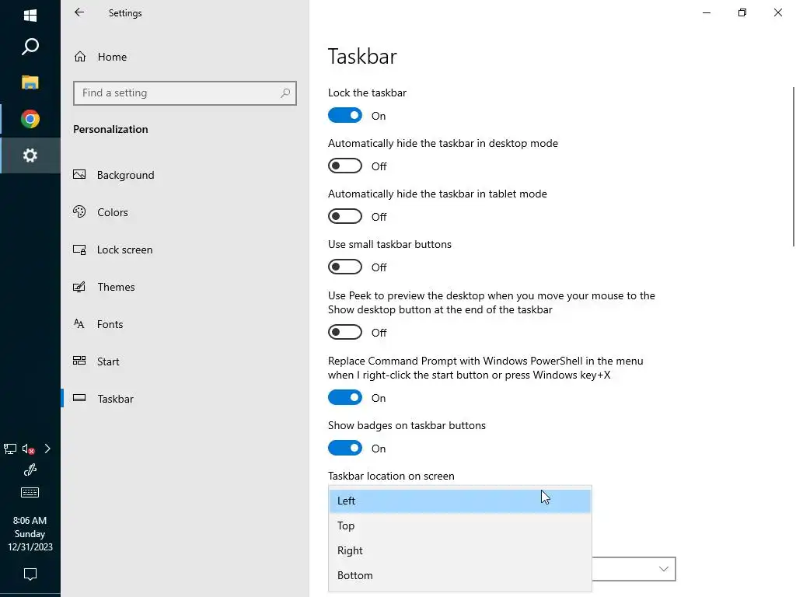796x597 pixels.
Task: Open the taskbar search icon
Action: click(30, 47)
